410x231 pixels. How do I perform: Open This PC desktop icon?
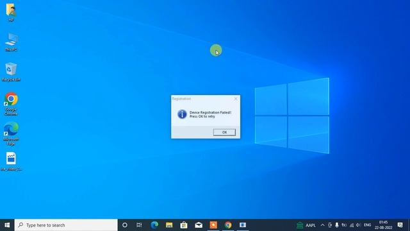click(x=11, y=42)
